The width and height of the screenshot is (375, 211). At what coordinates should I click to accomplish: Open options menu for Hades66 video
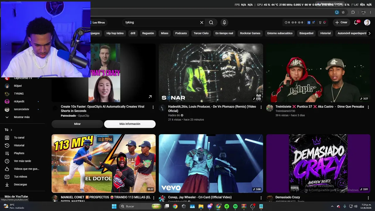point(261,107)
